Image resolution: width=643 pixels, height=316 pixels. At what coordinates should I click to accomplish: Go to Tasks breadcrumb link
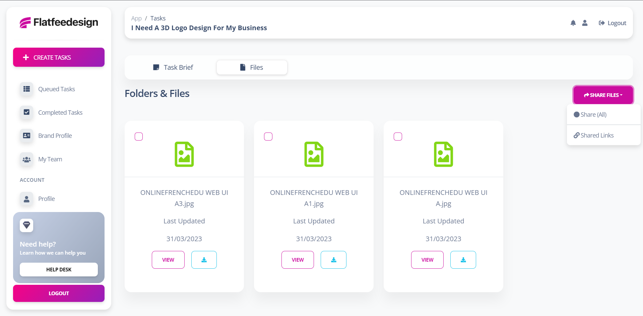[x=158, y=18]
